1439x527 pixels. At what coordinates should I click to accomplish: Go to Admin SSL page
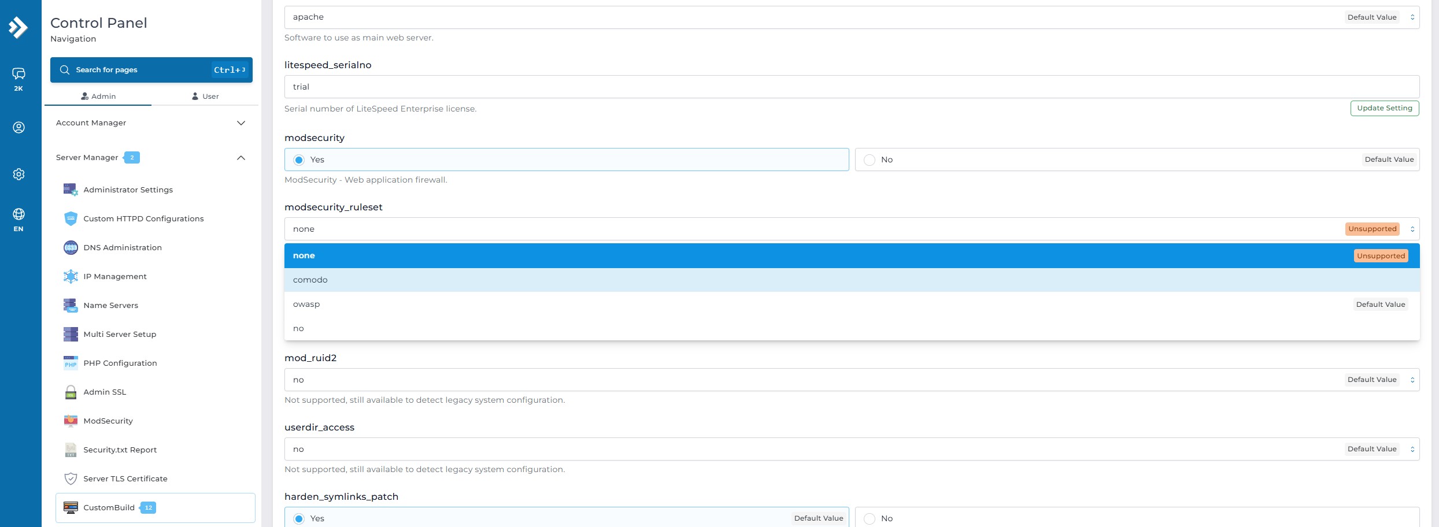coord(105,392)
